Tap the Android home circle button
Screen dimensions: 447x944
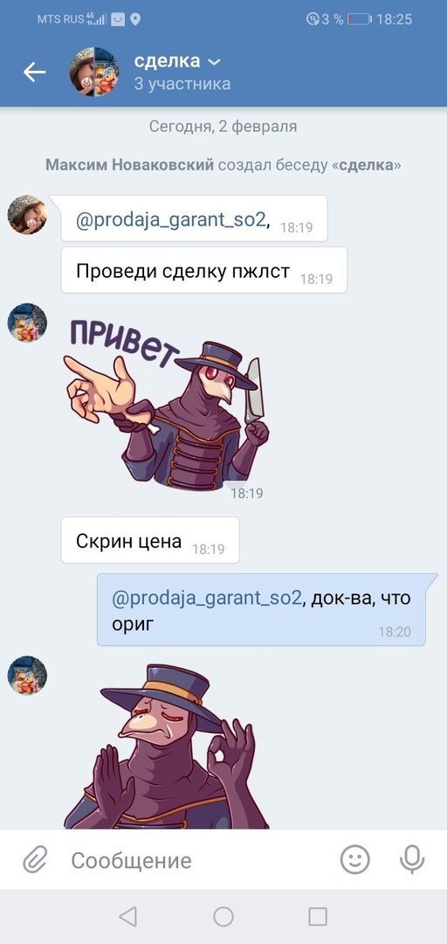[x=223, y=916]
